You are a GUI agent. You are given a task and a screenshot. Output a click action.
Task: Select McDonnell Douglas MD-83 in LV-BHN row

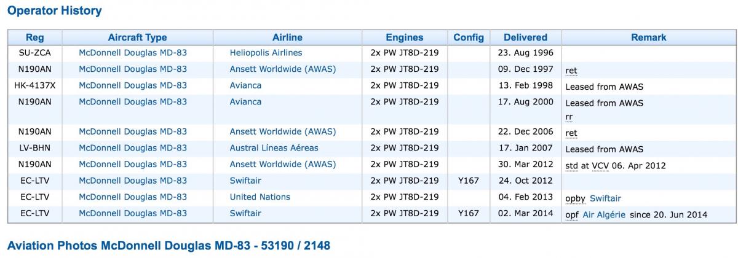133,148
